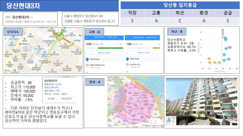Click 월세 price range link
The image size is (243, 136).
[x=52, y=91]
